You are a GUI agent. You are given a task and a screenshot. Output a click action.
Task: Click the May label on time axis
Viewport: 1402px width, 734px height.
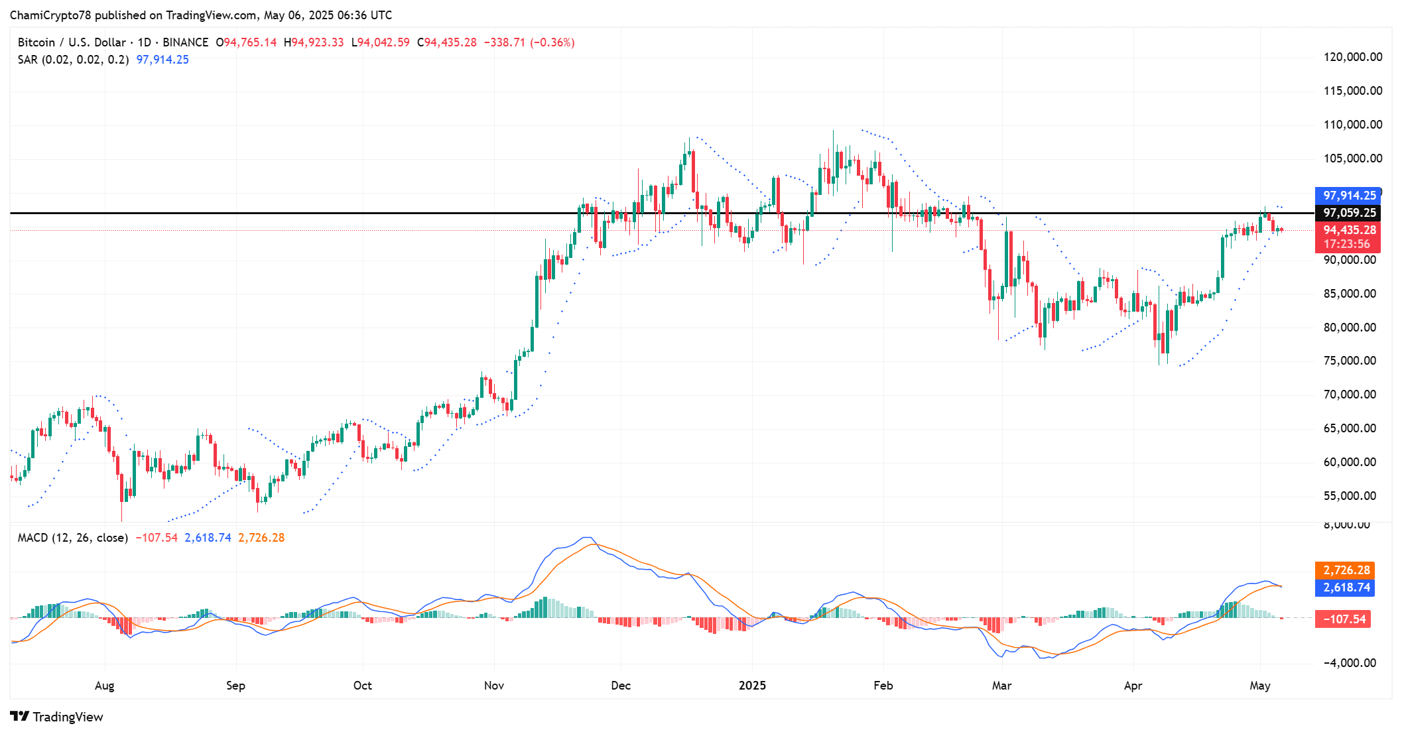pyautogui.click(x=1259, y=686)
